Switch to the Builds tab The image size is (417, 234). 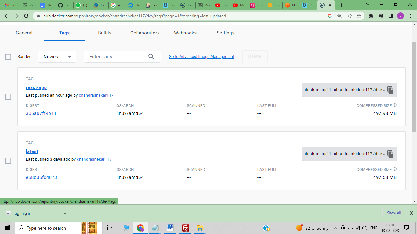tap(105, 33)
